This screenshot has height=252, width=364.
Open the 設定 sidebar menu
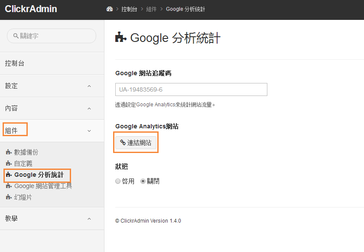(x=52, y=86)
